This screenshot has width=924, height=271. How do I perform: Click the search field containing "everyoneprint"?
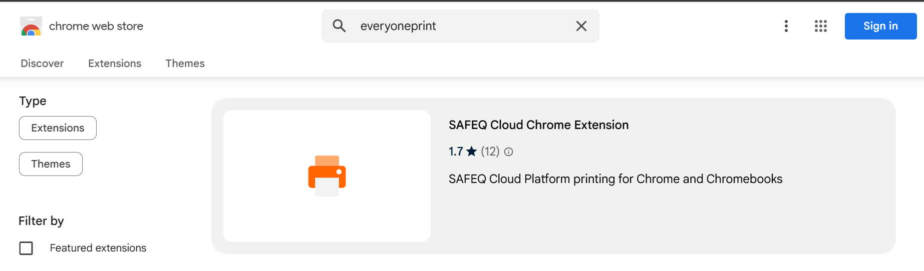pos(460,26)
